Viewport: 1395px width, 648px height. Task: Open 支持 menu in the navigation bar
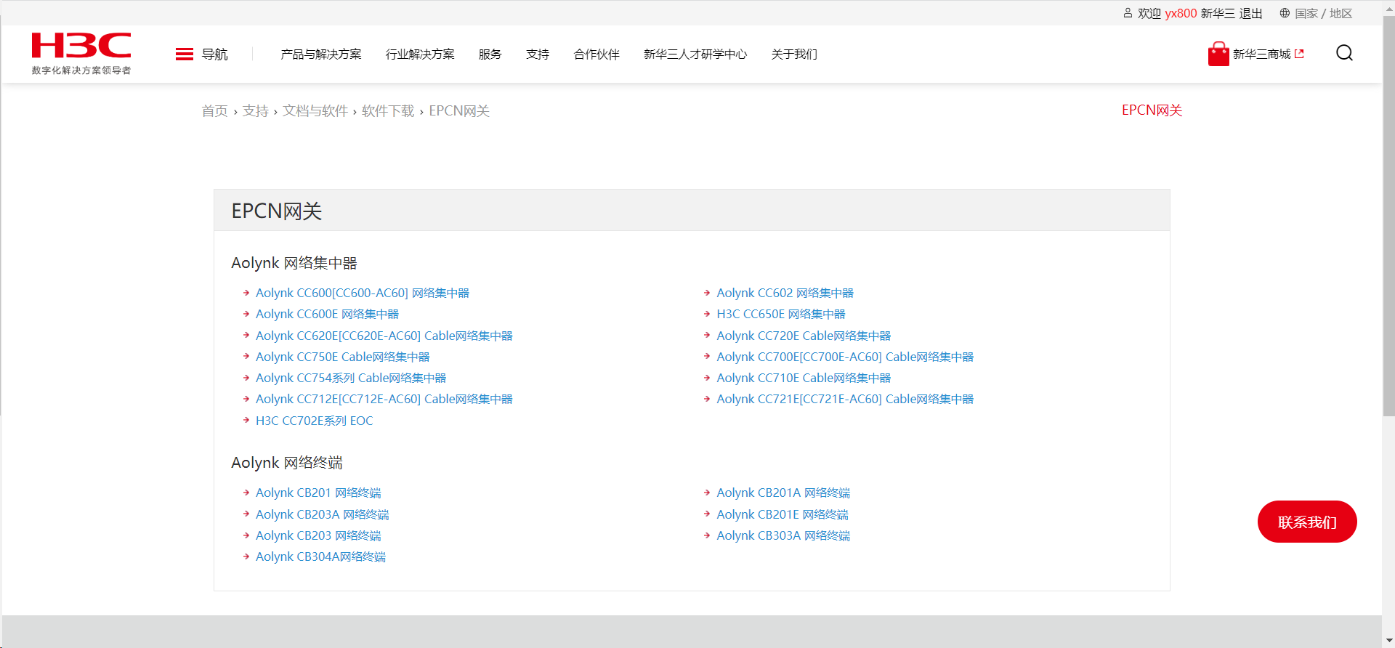click(x=538, y=54)
